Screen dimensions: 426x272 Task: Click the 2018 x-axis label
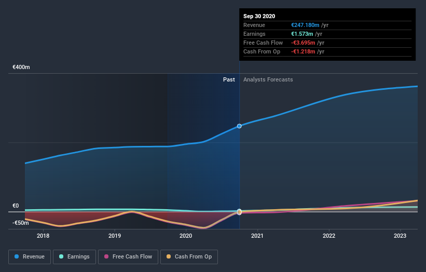coord(43,236)
